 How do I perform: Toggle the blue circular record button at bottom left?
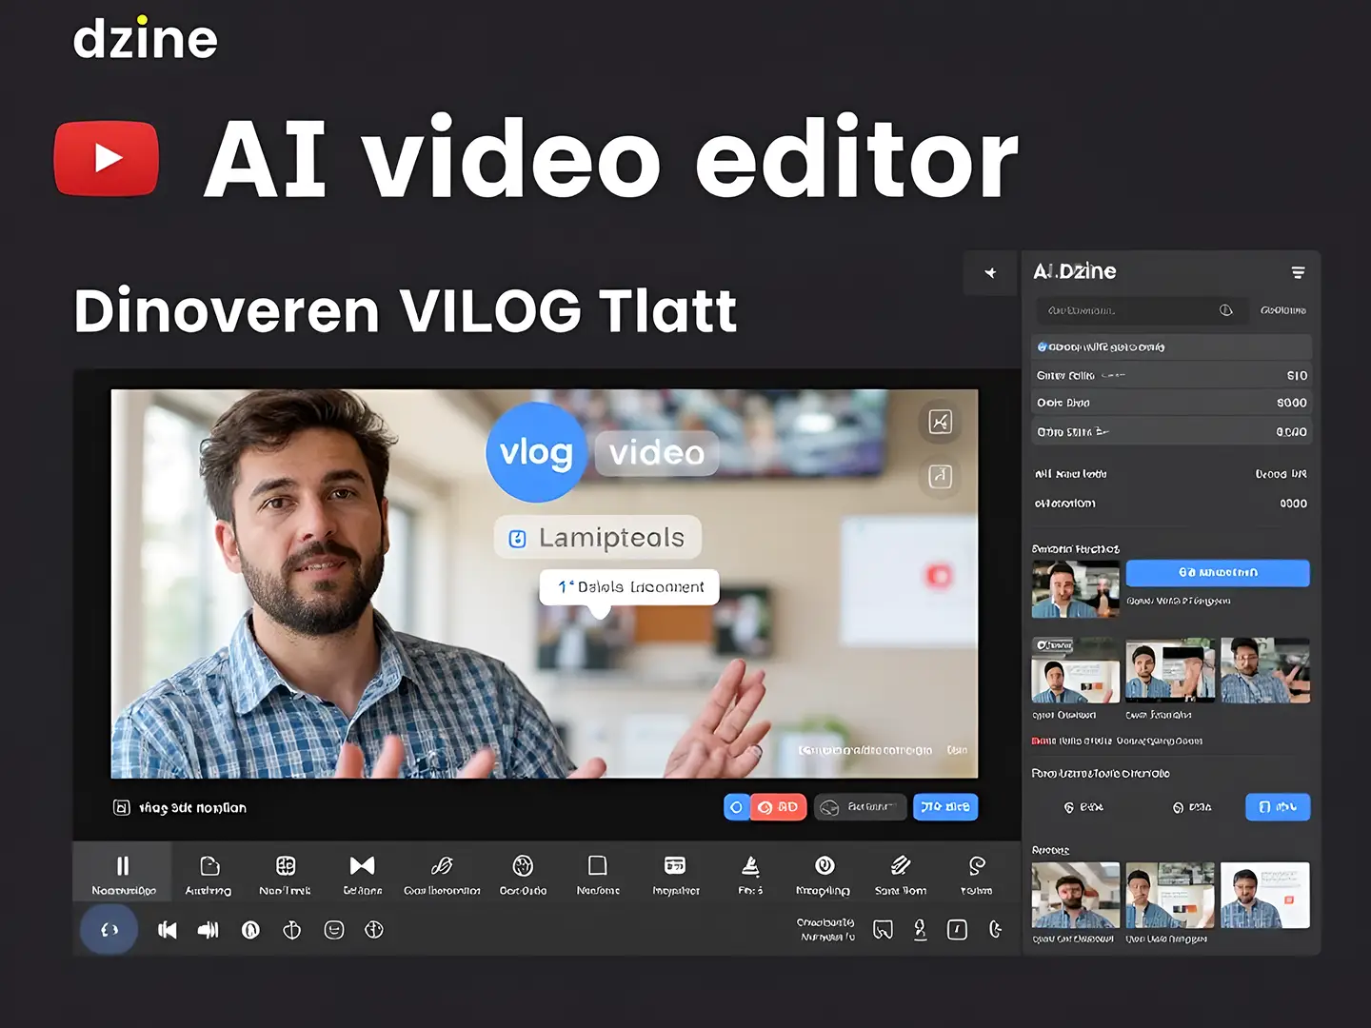(x=109, y=930)
